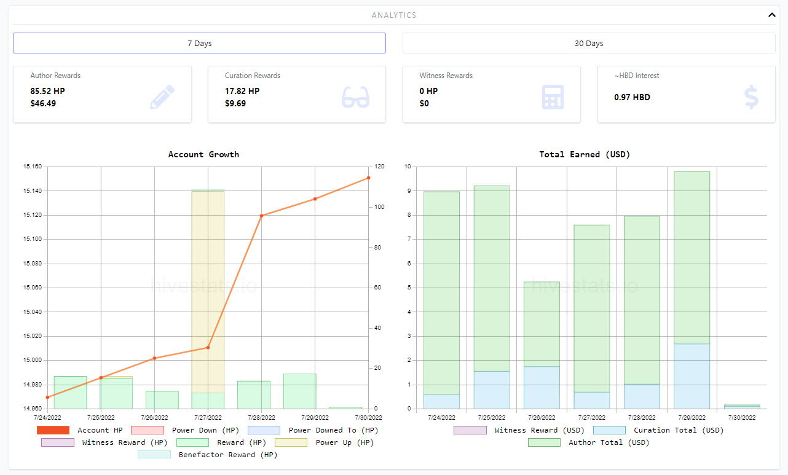Click the glasses icon in Curation Rewards
The height and width of the screenshot is (475, 788).
356,97
